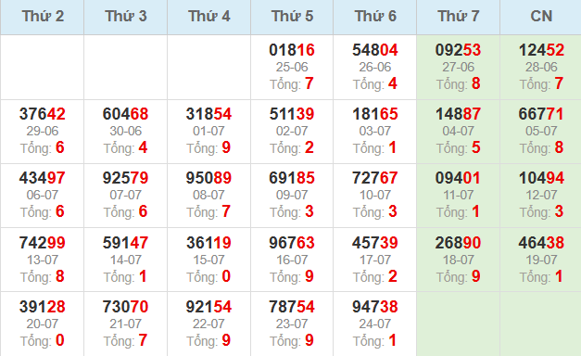Click the 46438 cell for 19-07
The image size is (581, 356).
click(541, 243)
